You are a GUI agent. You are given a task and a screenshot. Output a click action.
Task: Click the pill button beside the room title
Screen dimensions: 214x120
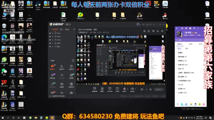95,30
